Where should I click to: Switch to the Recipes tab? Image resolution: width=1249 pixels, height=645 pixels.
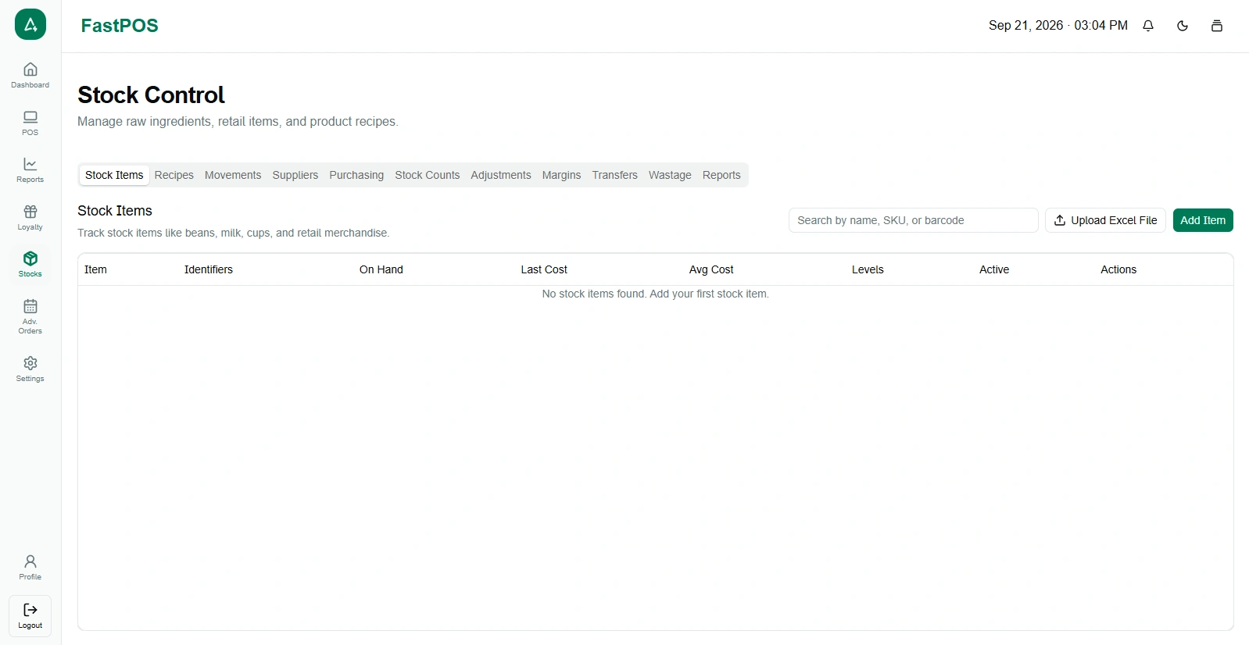(174, 175)
